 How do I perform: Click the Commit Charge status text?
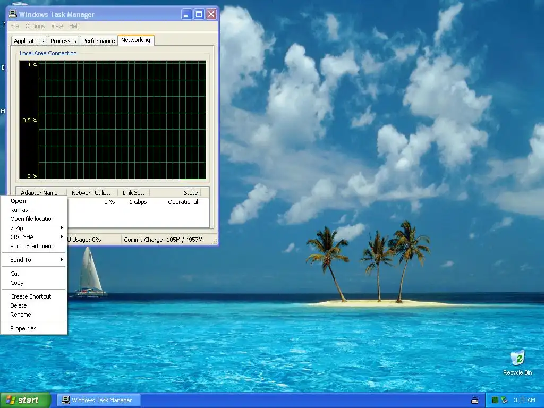click(163, 240)
